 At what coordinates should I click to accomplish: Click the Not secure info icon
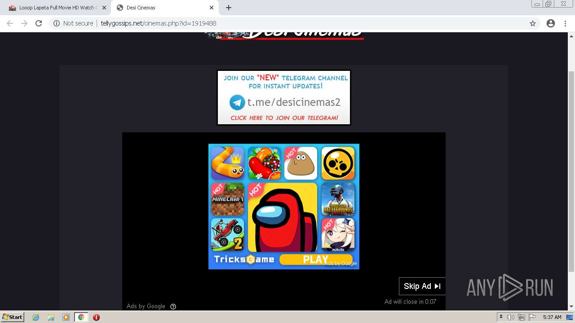coord(57,23)
